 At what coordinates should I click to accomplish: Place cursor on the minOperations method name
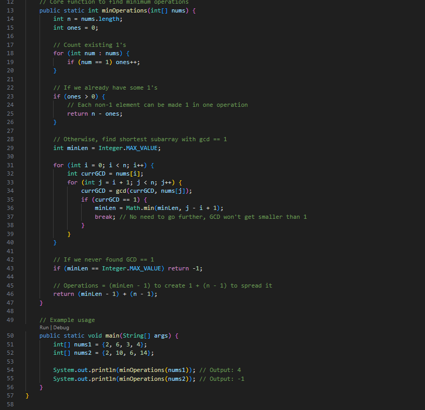[x=120, y=10]
